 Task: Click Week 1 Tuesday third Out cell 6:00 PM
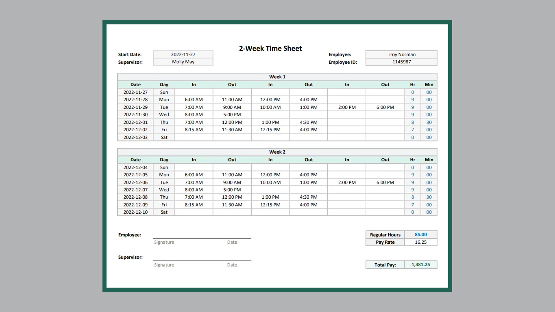coord(385,107)
